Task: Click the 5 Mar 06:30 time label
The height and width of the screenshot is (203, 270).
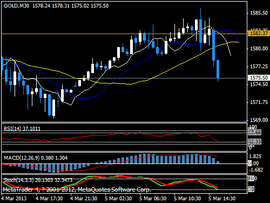Action: click(x=153, y=199)
